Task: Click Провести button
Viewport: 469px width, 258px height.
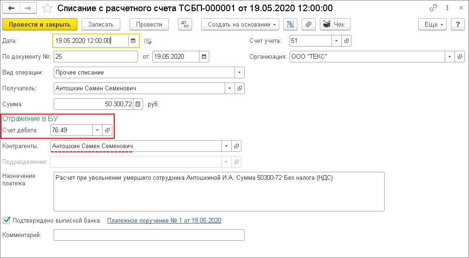Action: [149, 25]
